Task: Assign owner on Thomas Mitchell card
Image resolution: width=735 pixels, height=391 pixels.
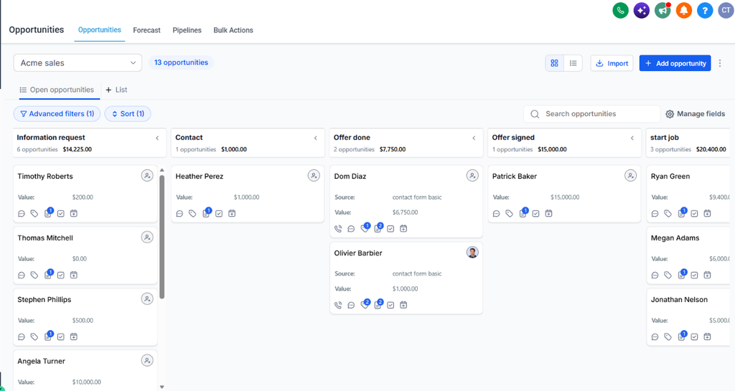Action: [147, 237]
